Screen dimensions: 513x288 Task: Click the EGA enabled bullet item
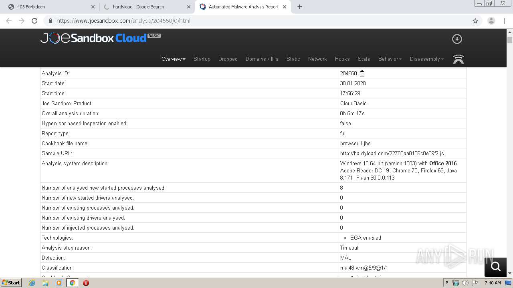point(366,238)
